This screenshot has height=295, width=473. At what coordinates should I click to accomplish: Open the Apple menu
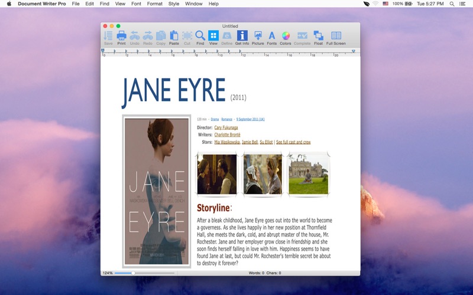(9, 4)
